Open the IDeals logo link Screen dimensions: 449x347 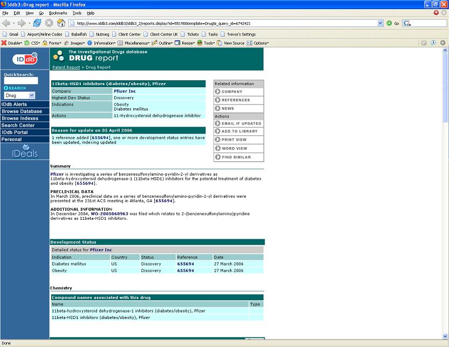pos(25,151)
